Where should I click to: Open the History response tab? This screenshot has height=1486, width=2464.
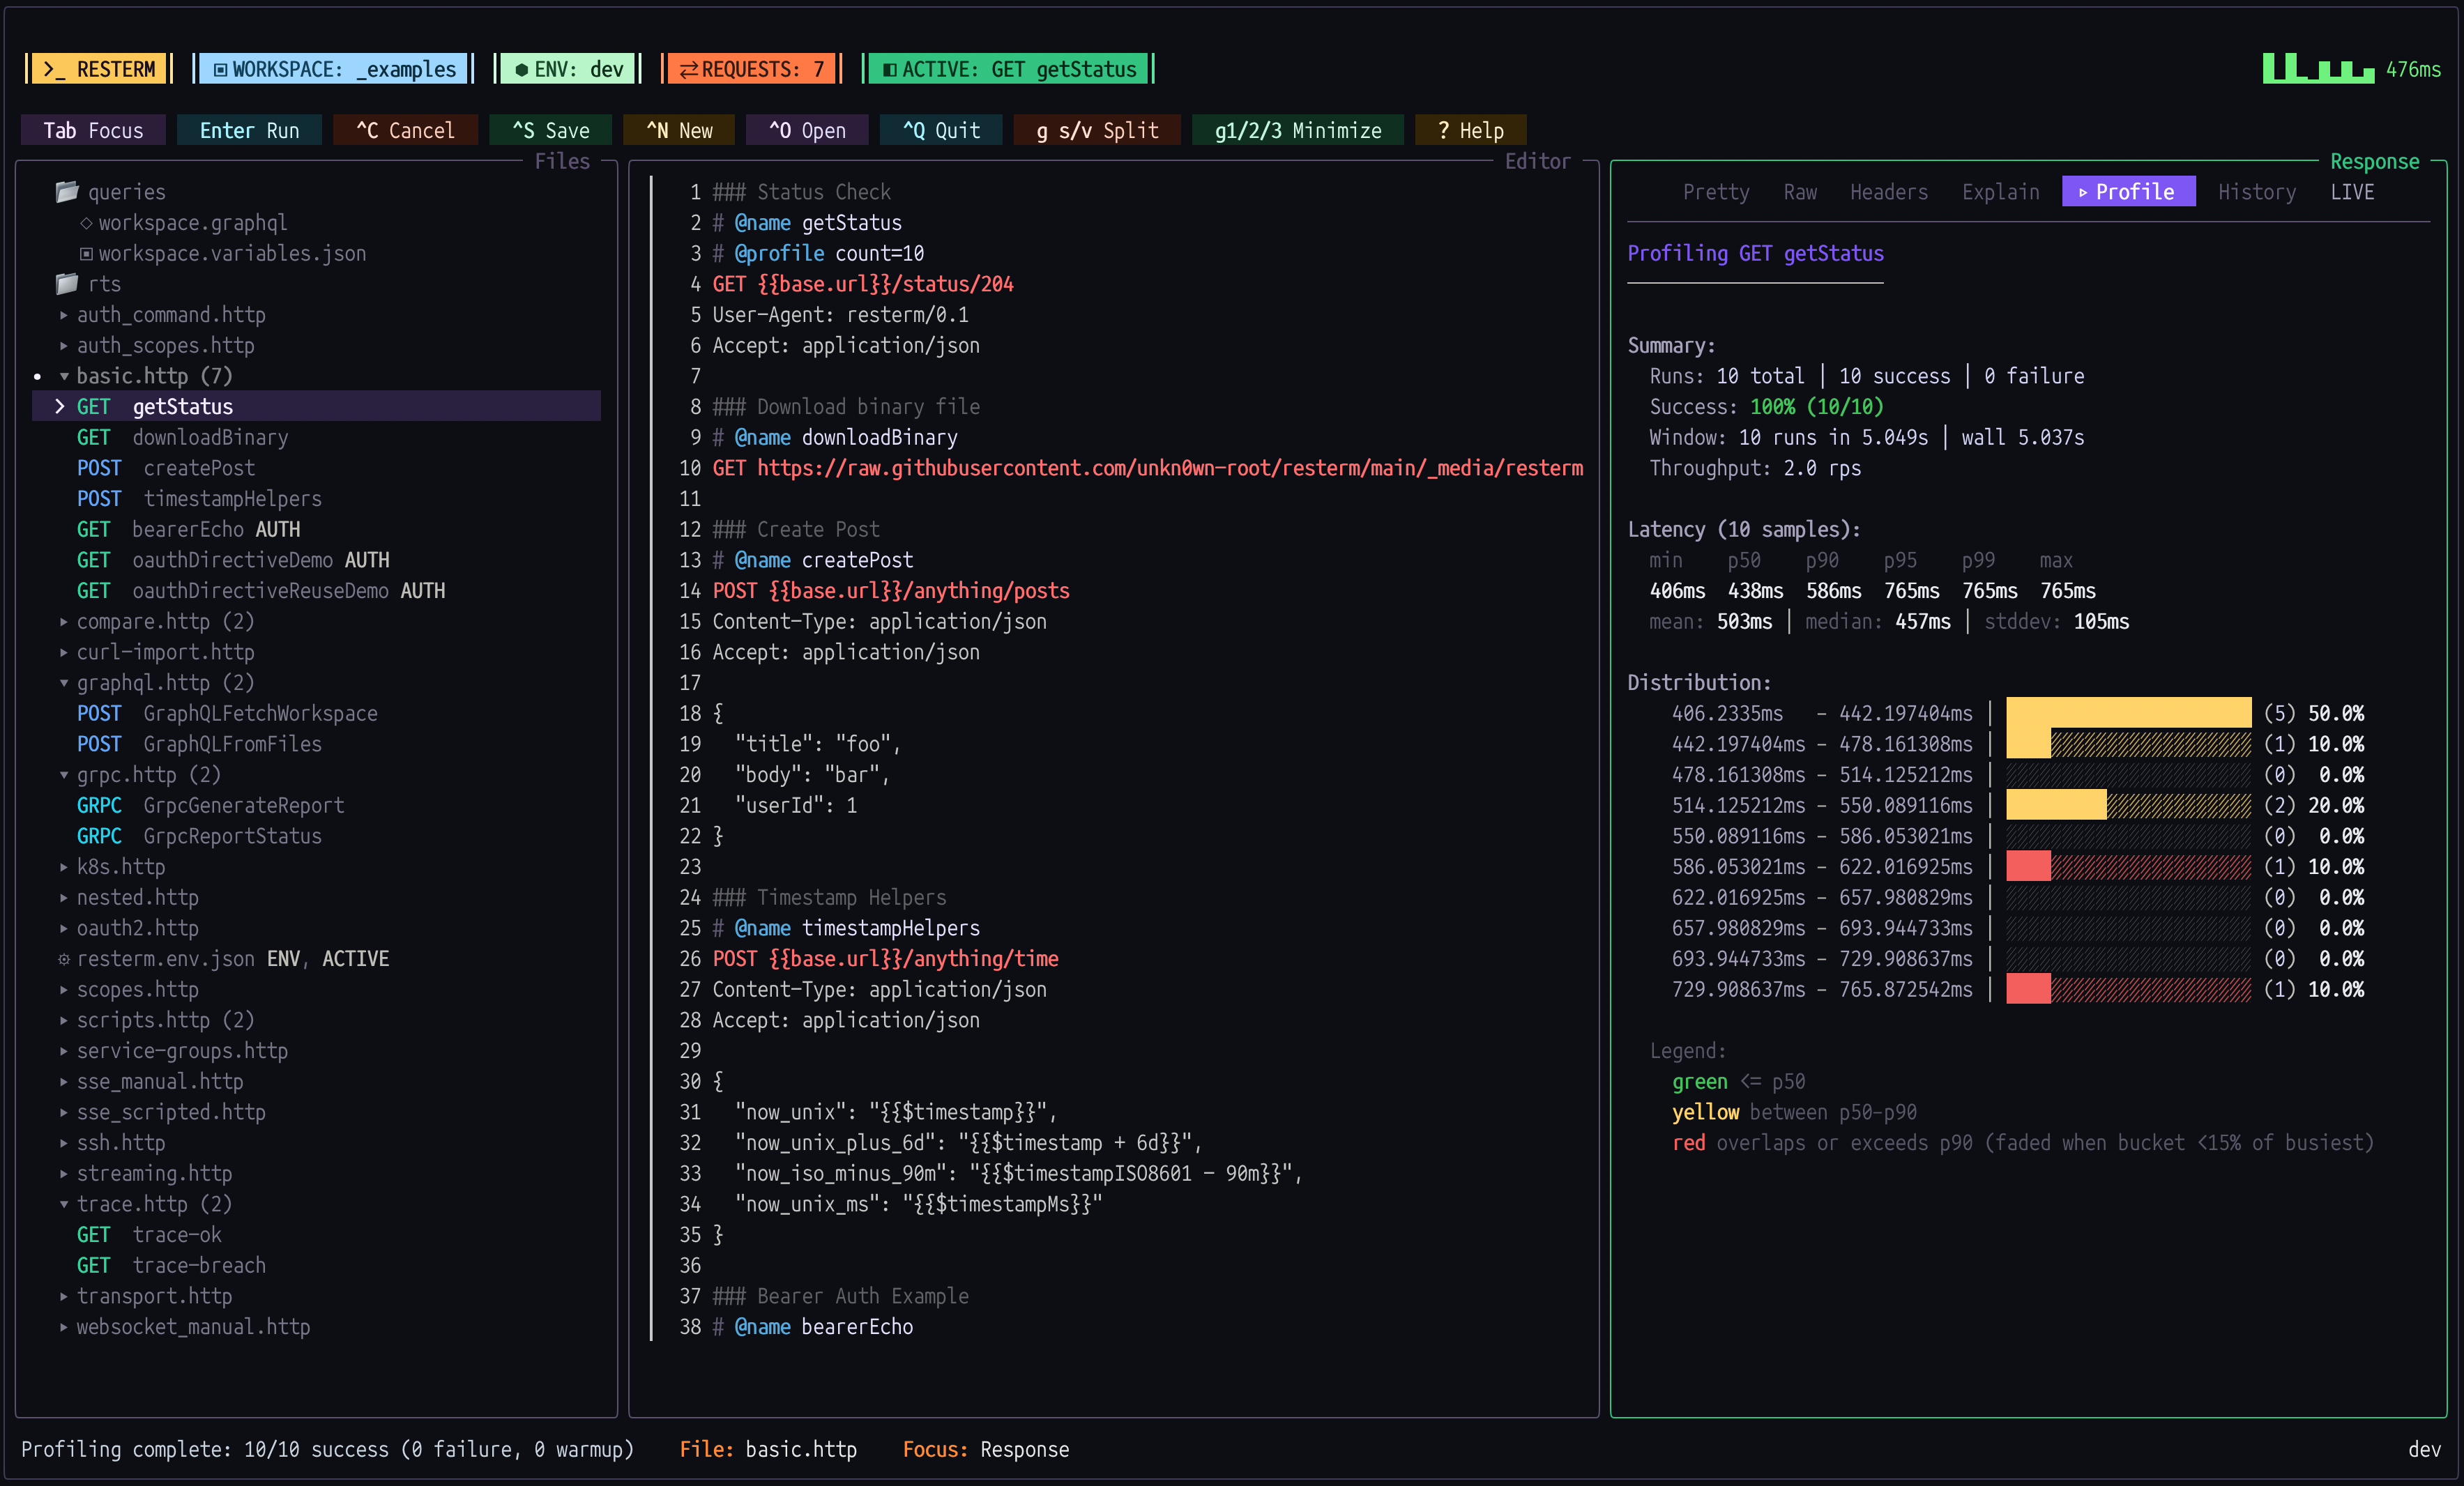(2257, 192)
